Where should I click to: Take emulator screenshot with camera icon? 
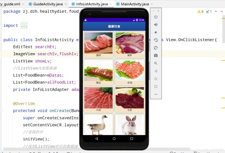click(156, 56)
